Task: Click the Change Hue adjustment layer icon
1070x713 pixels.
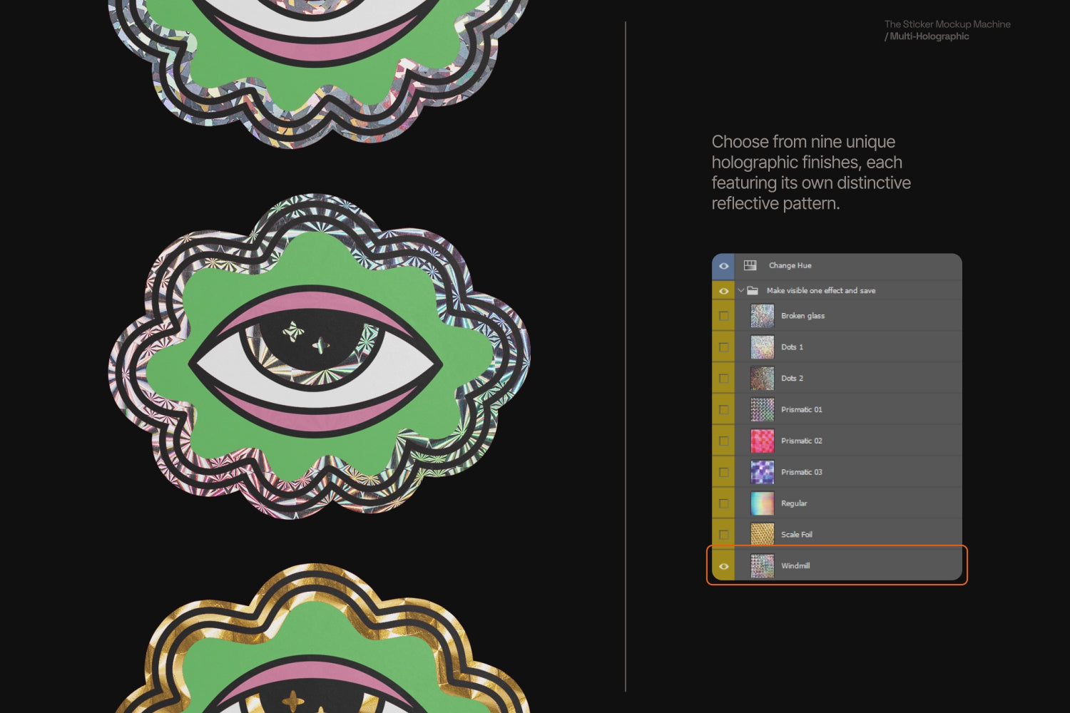Action: [750, 265]
